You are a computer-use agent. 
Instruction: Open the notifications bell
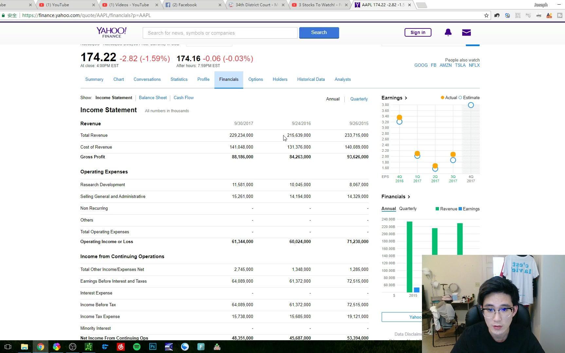coord(448,32)
